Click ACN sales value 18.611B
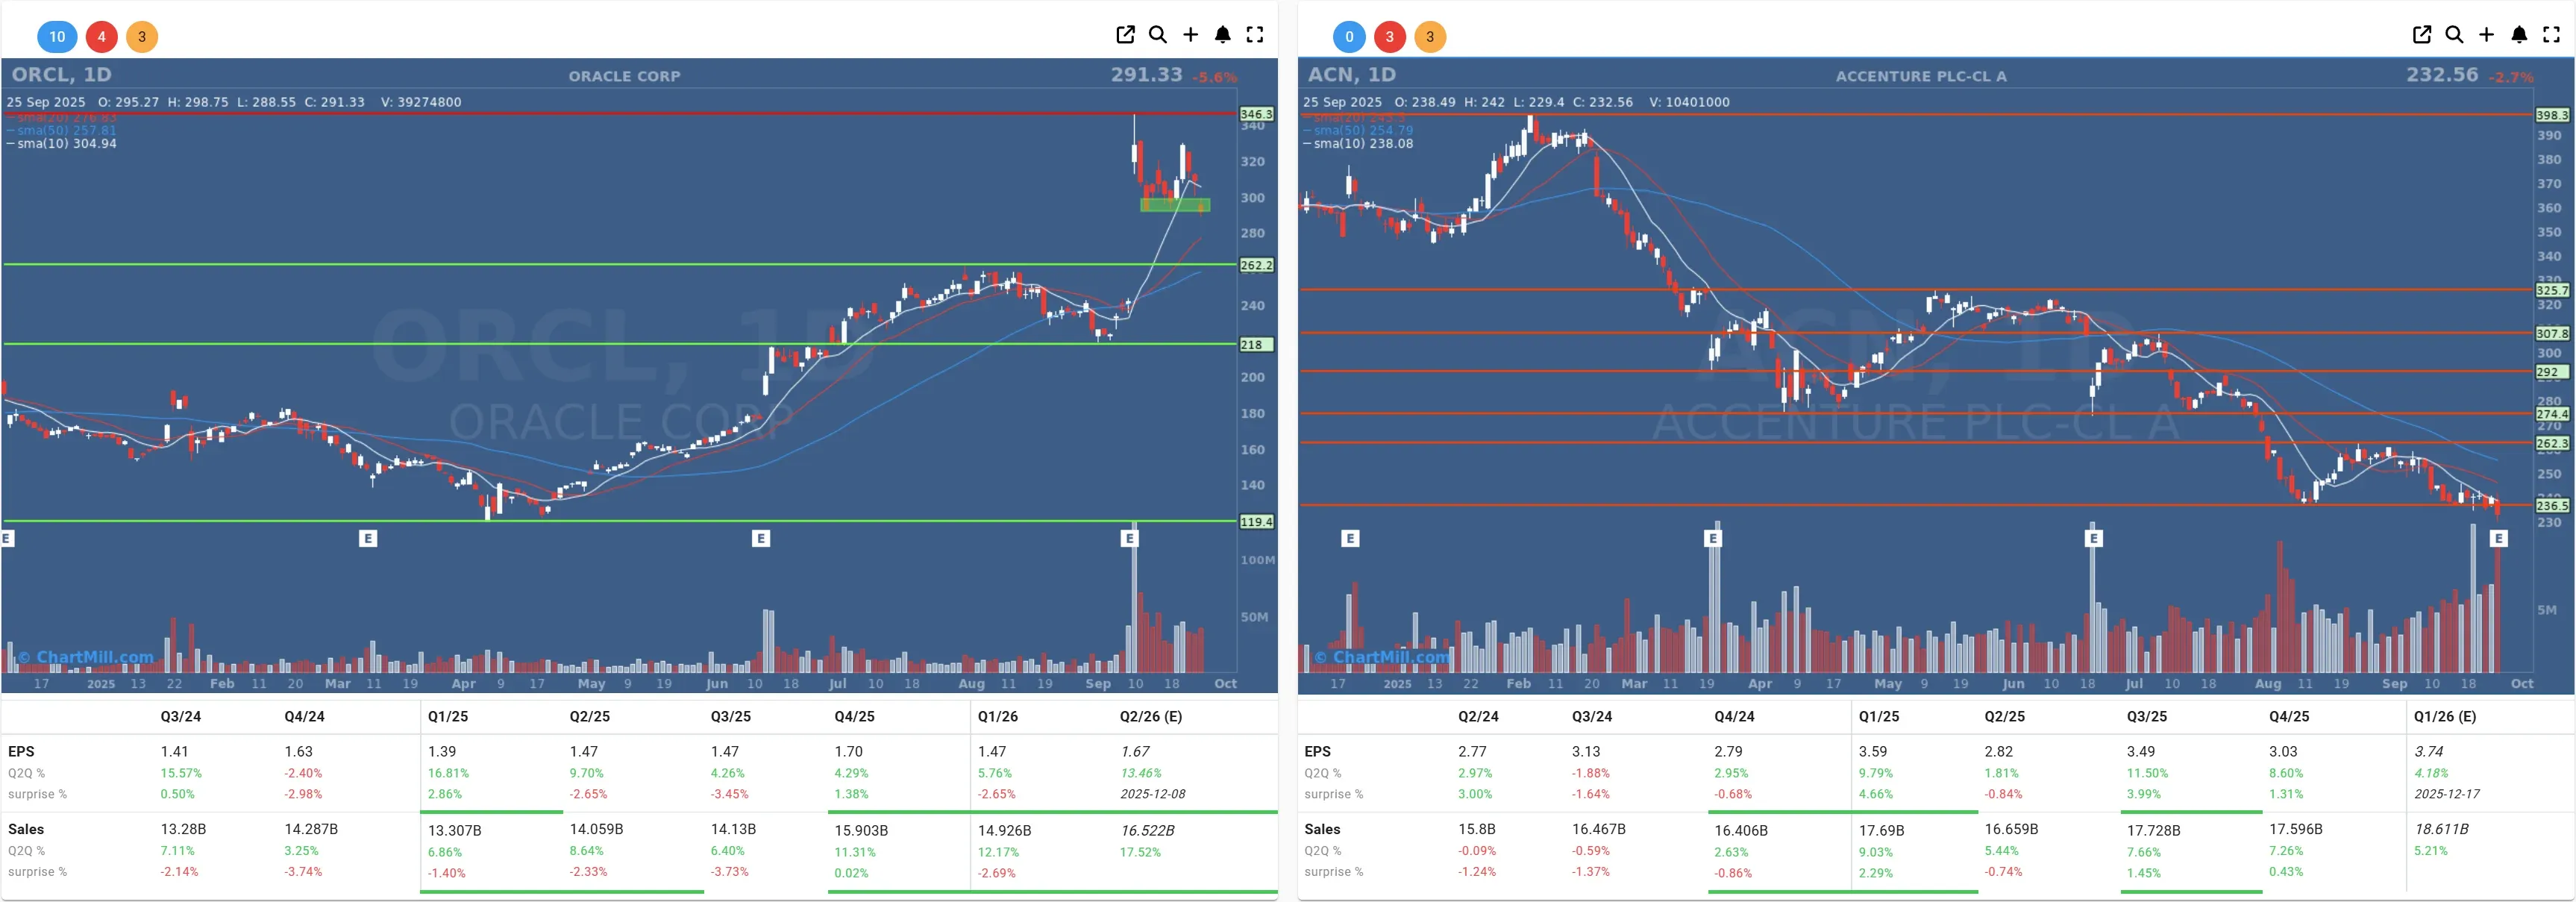The image size is (2576, 902). coord(2441,829)
